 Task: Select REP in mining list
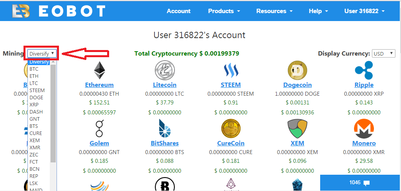pos(39,176)
